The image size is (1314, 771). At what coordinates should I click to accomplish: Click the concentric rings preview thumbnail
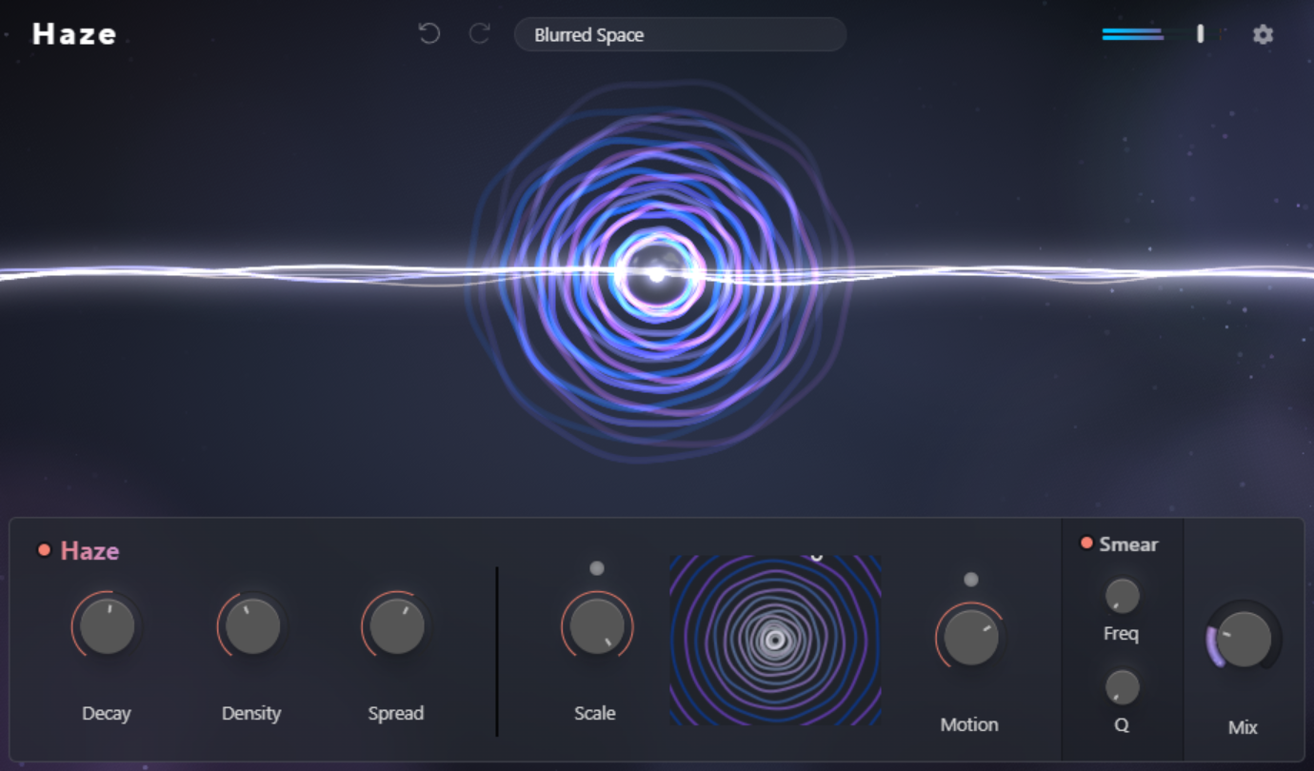point(775,640)
